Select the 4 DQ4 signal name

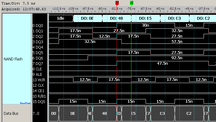point(38,47)
